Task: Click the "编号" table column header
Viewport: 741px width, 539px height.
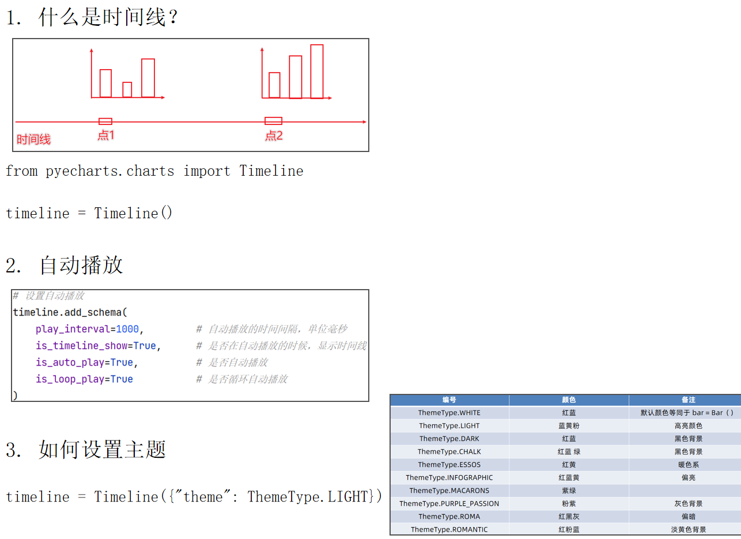Action: (x=449, y=400)
